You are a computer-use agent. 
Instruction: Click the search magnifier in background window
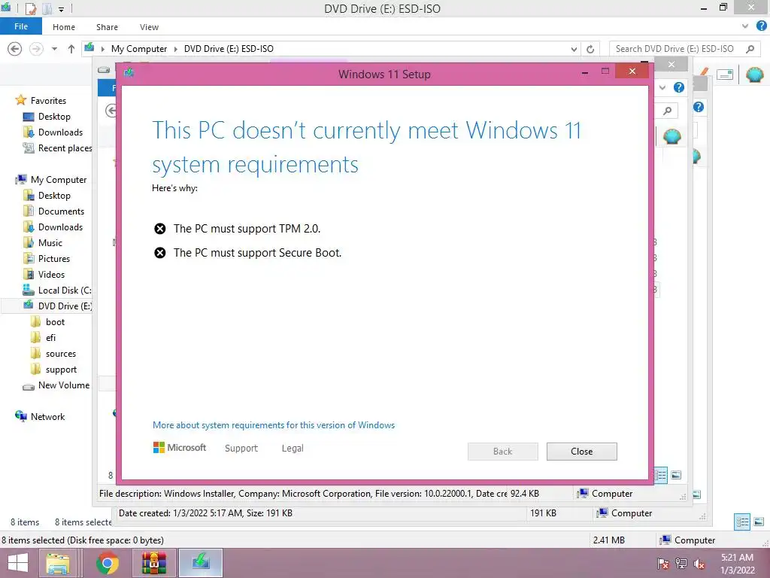pos(668,111)
